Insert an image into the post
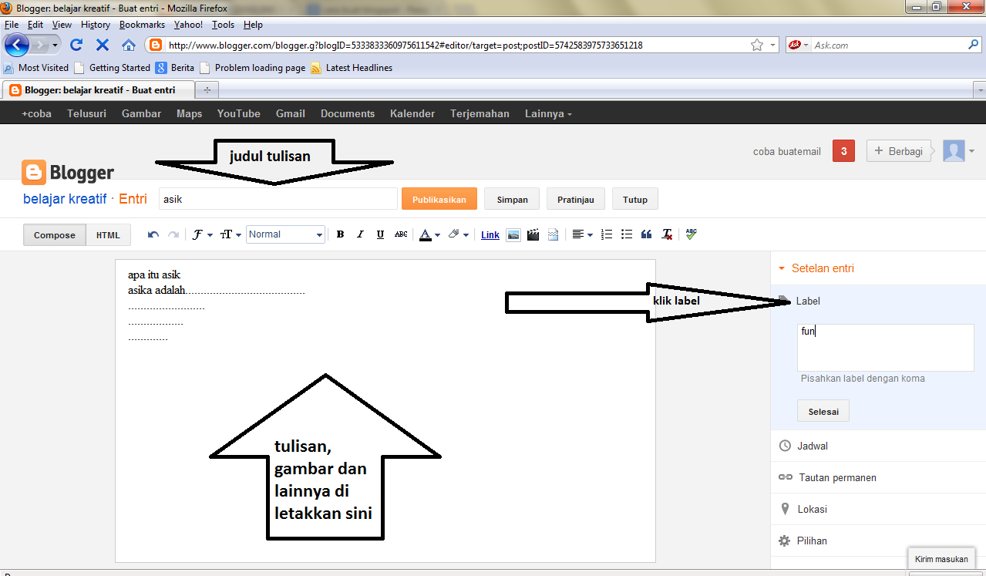Viewport: 986px width, 576px height. pos(513,234)
